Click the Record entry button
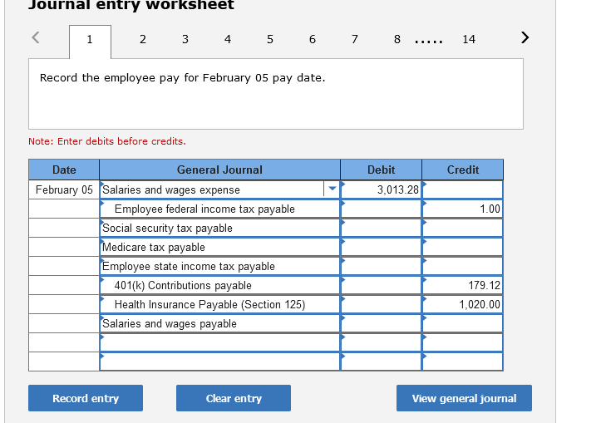Viewport: 601px width, 423px height. tap(86, 398)
